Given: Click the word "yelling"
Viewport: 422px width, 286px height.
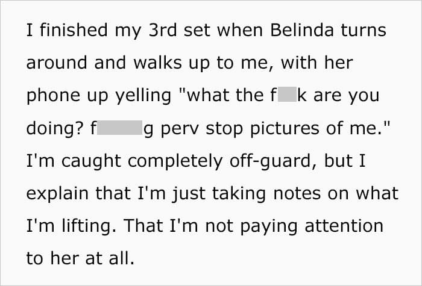Looking at the screenshot, I should coord(143,96).
